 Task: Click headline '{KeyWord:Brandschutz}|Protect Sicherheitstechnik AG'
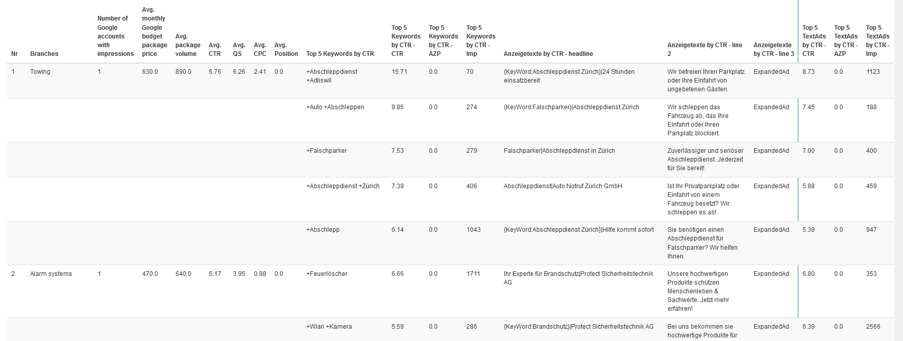[x=579, y=327]
